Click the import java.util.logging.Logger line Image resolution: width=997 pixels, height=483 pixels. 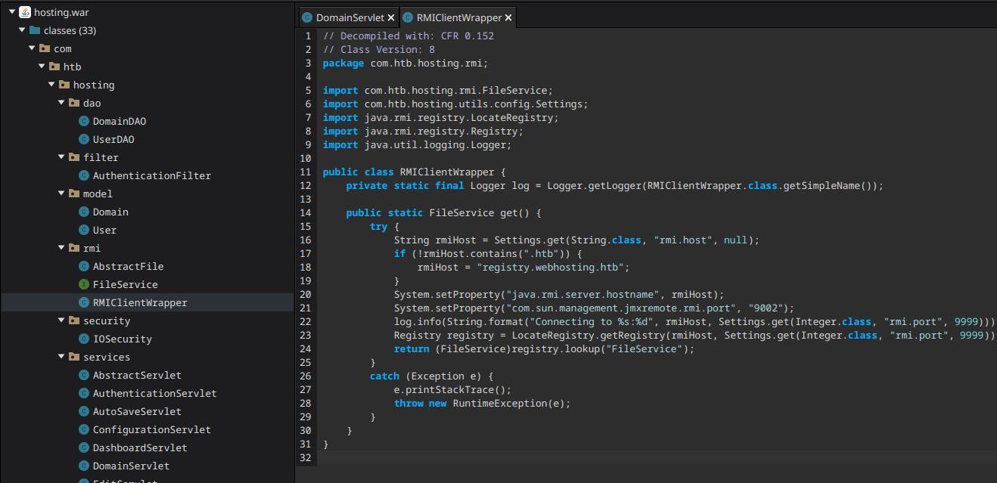[418, 144]
